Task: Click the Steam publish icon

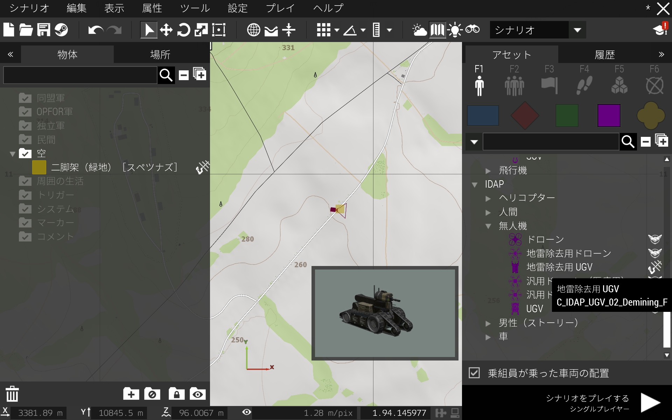Action: pos(61,30)
